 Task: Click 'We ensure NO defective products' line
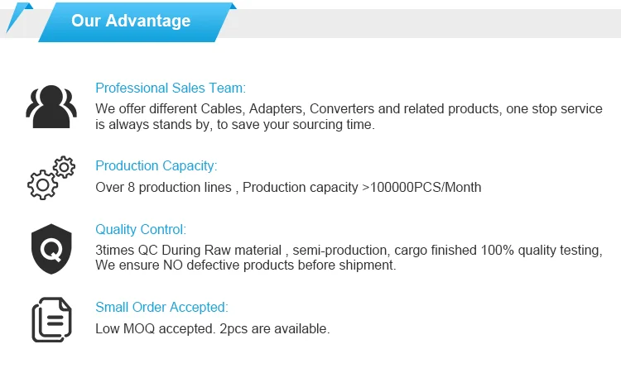246,265
